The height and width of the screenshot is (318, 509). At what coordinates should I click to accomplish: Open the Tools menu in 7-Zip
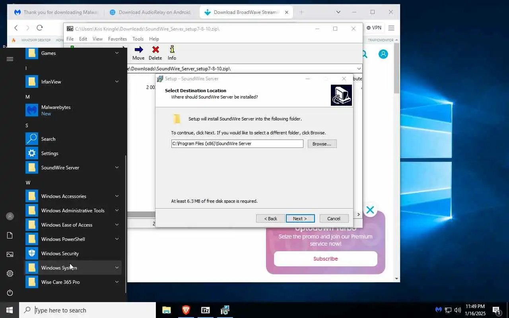(138, 39)
